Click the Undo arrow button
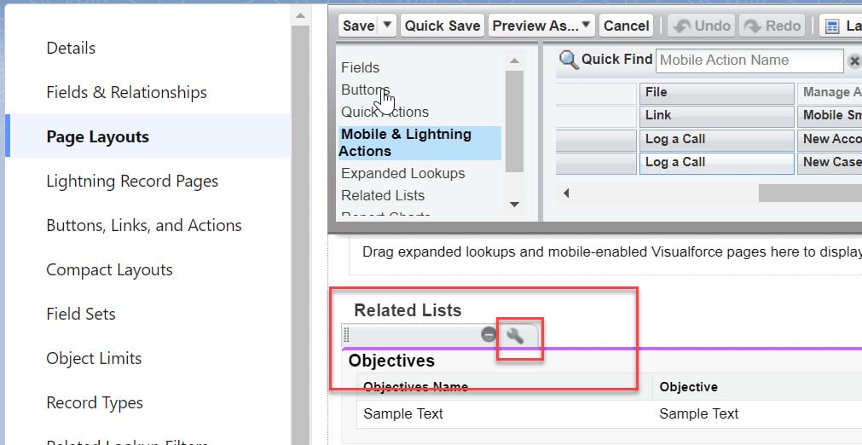Screen dimensions: 862x445 click(x=702, y=26)
